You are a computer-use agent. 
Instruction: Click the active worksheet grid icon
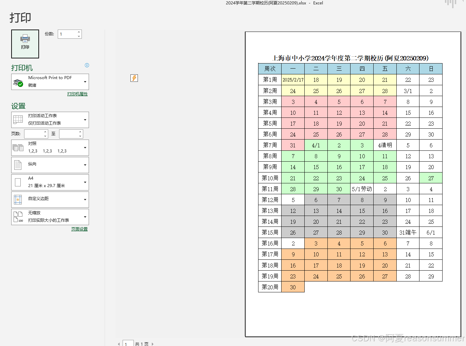coord(18,120)
